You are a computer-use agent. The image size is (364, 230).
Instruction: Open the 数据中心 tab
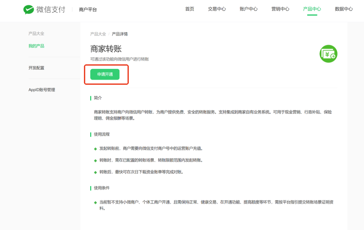click(x=344, y=9)
